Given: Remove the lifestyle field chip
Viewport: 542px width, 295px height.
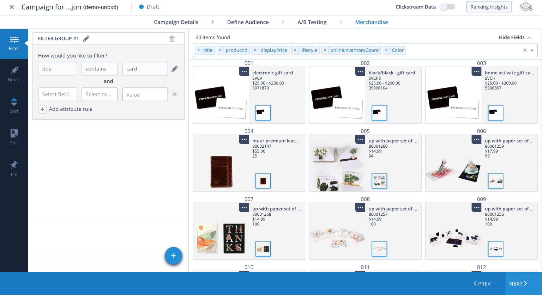Looking at the screenshot, I should 295,50.
